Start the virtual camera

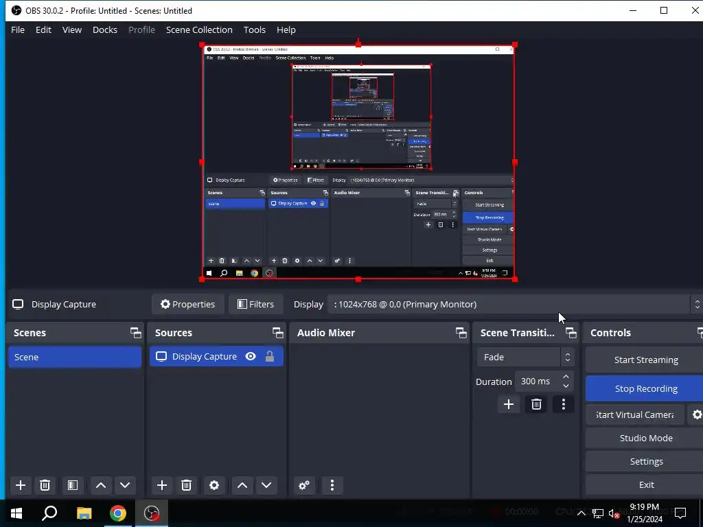pos(635,414)
